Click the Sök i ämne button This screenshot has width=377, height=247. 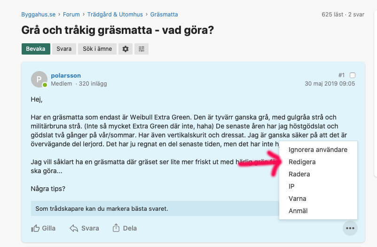[x=97, y=49]
